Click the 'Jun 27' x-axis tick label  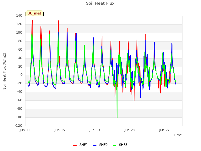[x=164, y=130]
